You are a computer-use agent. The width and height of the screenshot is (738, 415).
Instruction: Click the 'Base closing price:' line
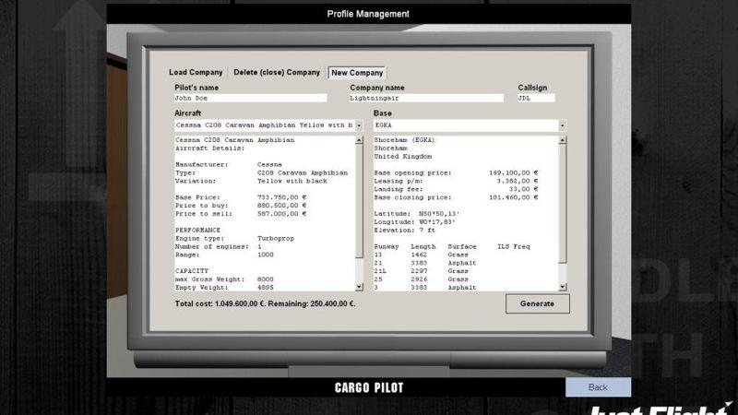[x=456, y=197]
